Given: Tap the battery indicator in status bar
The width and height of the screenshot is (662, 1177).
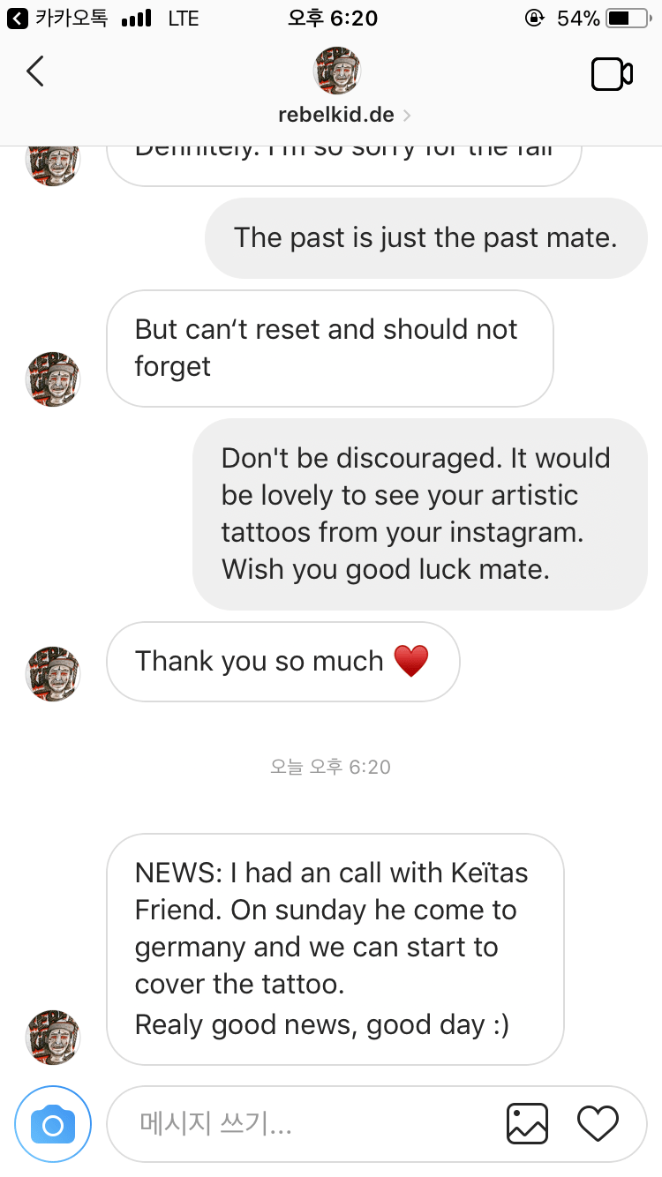Looking at the screenshot, I should (x=628, y=18).
